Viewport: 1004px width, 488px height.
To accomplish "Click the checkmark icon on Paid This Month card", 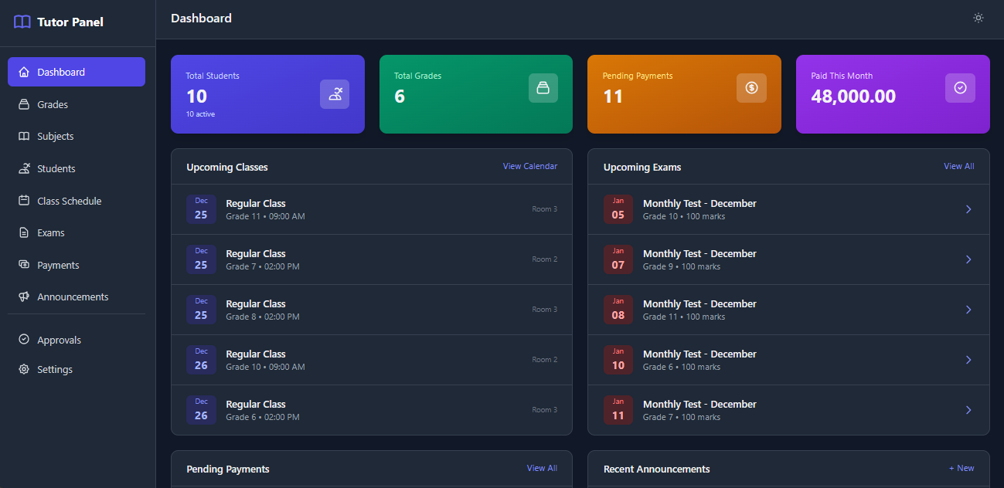I will click(x=960, y=88).
